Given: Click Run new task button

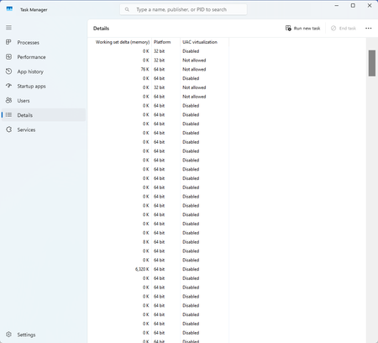Looking at the screenshot, I should pos(302,29).
